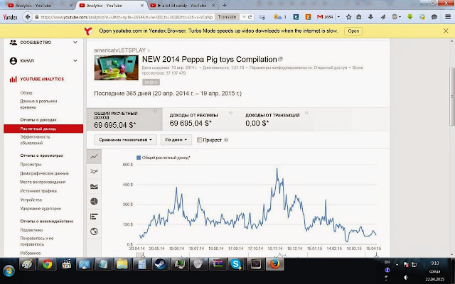The width and height of the screenshot is (455, 284).
Task: Click the help icon beside Прирост
Action: point(226,140)
